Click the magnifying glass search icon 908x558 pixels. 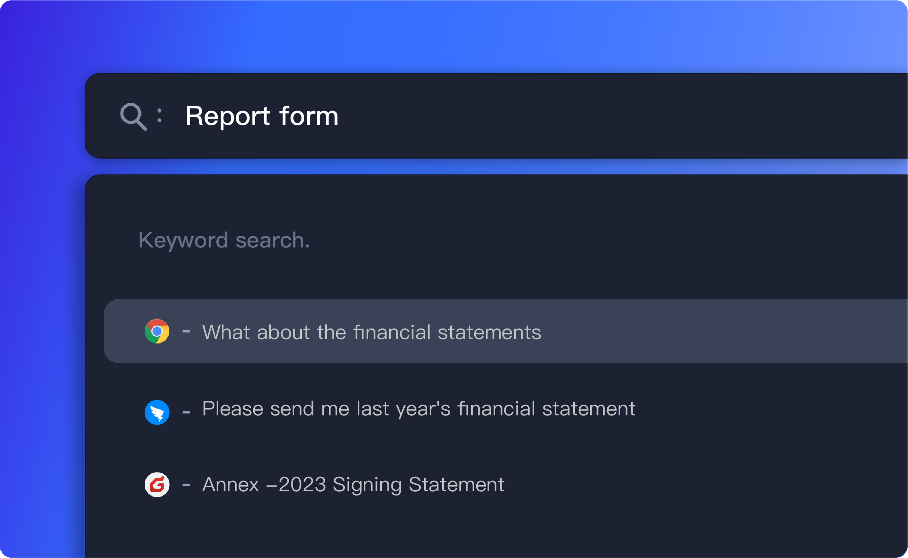pyautogui.click(x=133, y=117)
